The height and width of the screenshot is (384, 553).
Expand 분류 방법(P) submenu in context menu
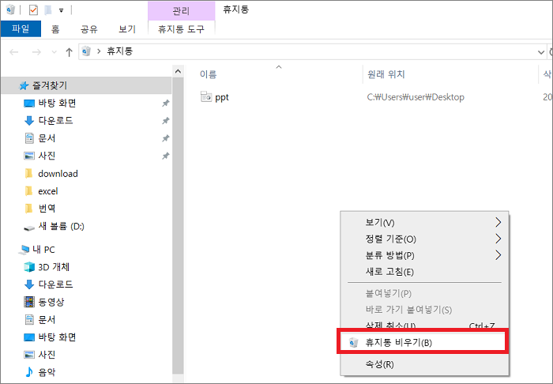[x=424, y=255]
